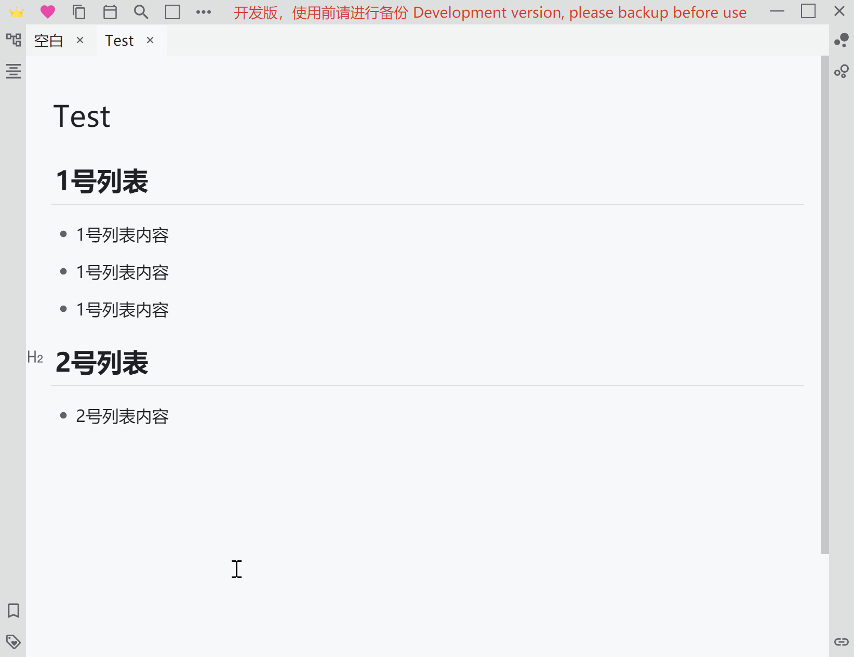
Task: Click the overlapping pages copy icon
Action: 79,12
